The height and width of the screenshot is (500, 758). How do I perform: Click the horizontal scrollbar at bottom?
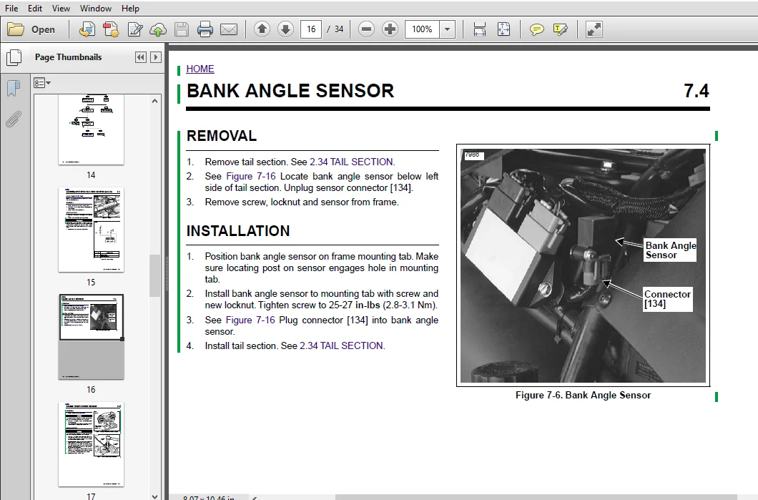[x=536, y=497]
